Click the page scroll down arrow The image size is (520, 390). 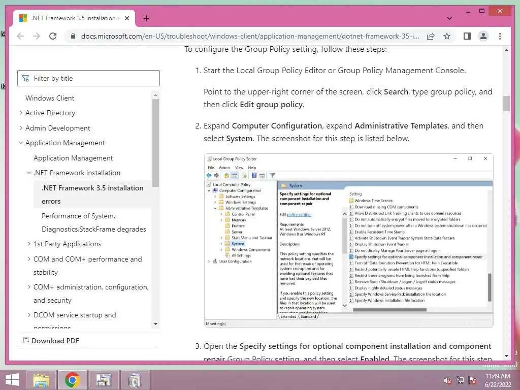click(506, 356)
